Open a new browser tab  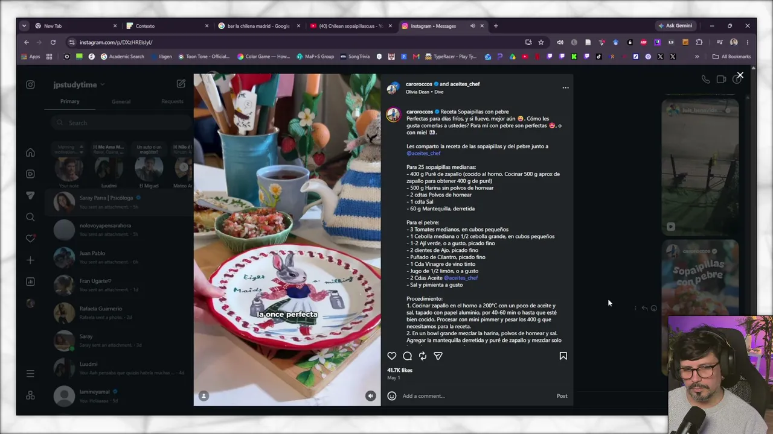coord(496,26)
